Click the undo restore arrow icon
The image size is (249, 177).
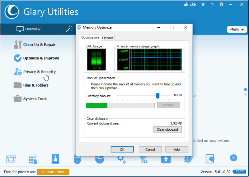coord(212,4)
